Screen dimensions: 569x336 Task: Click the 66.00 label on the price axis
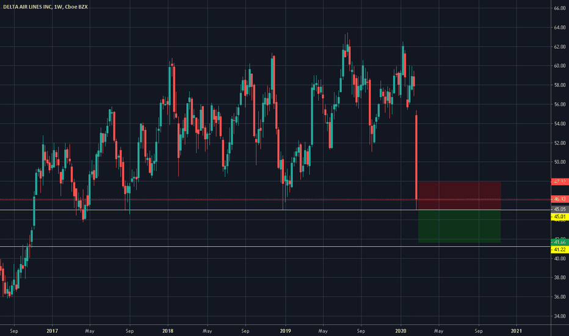tap(560, 8)
